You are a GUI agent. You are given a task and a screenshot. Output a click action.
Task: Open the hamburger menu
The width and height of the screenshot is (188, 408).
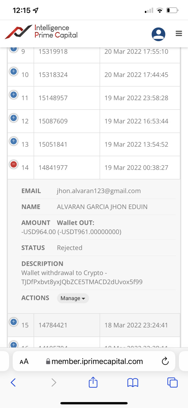[179, 34]
